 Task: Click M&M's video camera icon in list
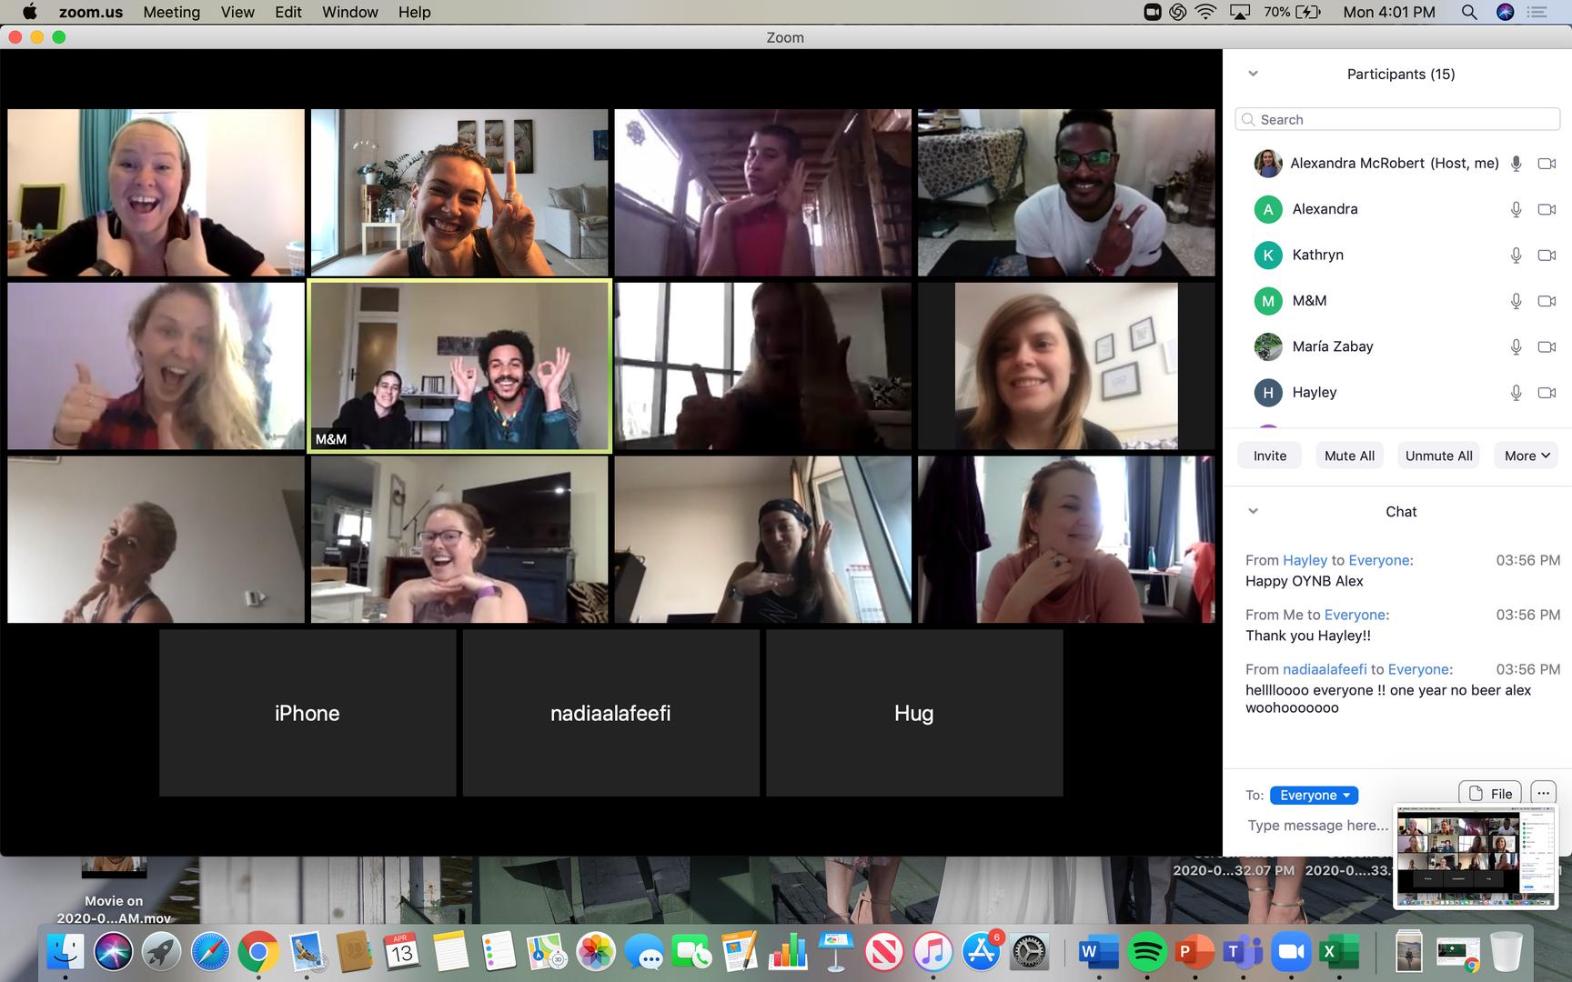click(1547, 301)
